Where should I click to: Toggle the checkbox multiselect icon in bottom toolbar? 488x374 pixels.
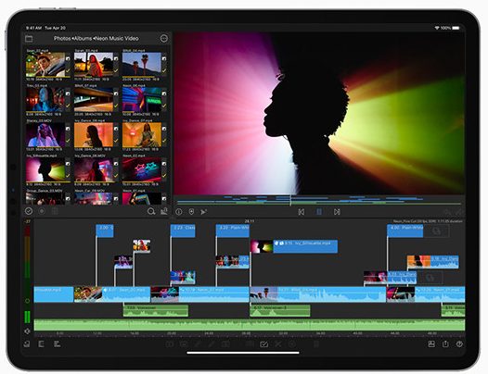click(x=263, y=344)
